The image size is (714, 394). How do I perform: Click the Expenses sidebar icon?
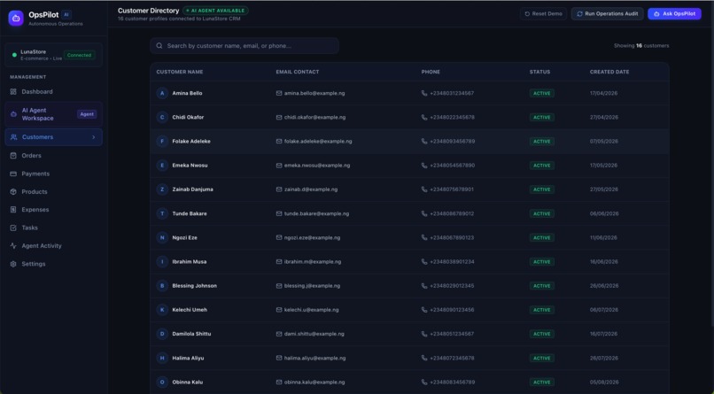tap(13, 210)
